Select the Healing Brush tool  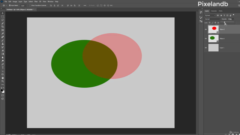(x=3, y=37)
